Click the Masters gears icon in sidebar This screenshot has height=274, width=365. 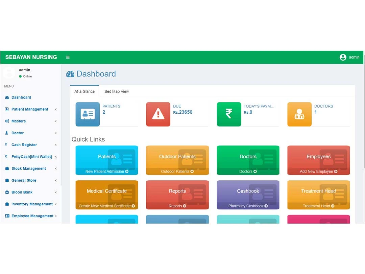[x=7, y=121]
